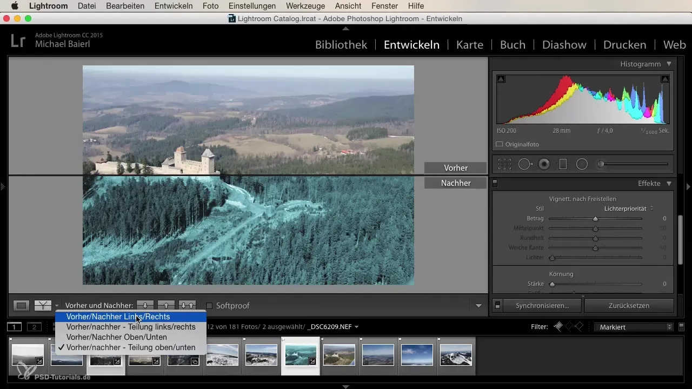The width and height of the screenshot is (692, 389).
Task: Hide the bottom filmstrip panel
Action: point(346,386)
